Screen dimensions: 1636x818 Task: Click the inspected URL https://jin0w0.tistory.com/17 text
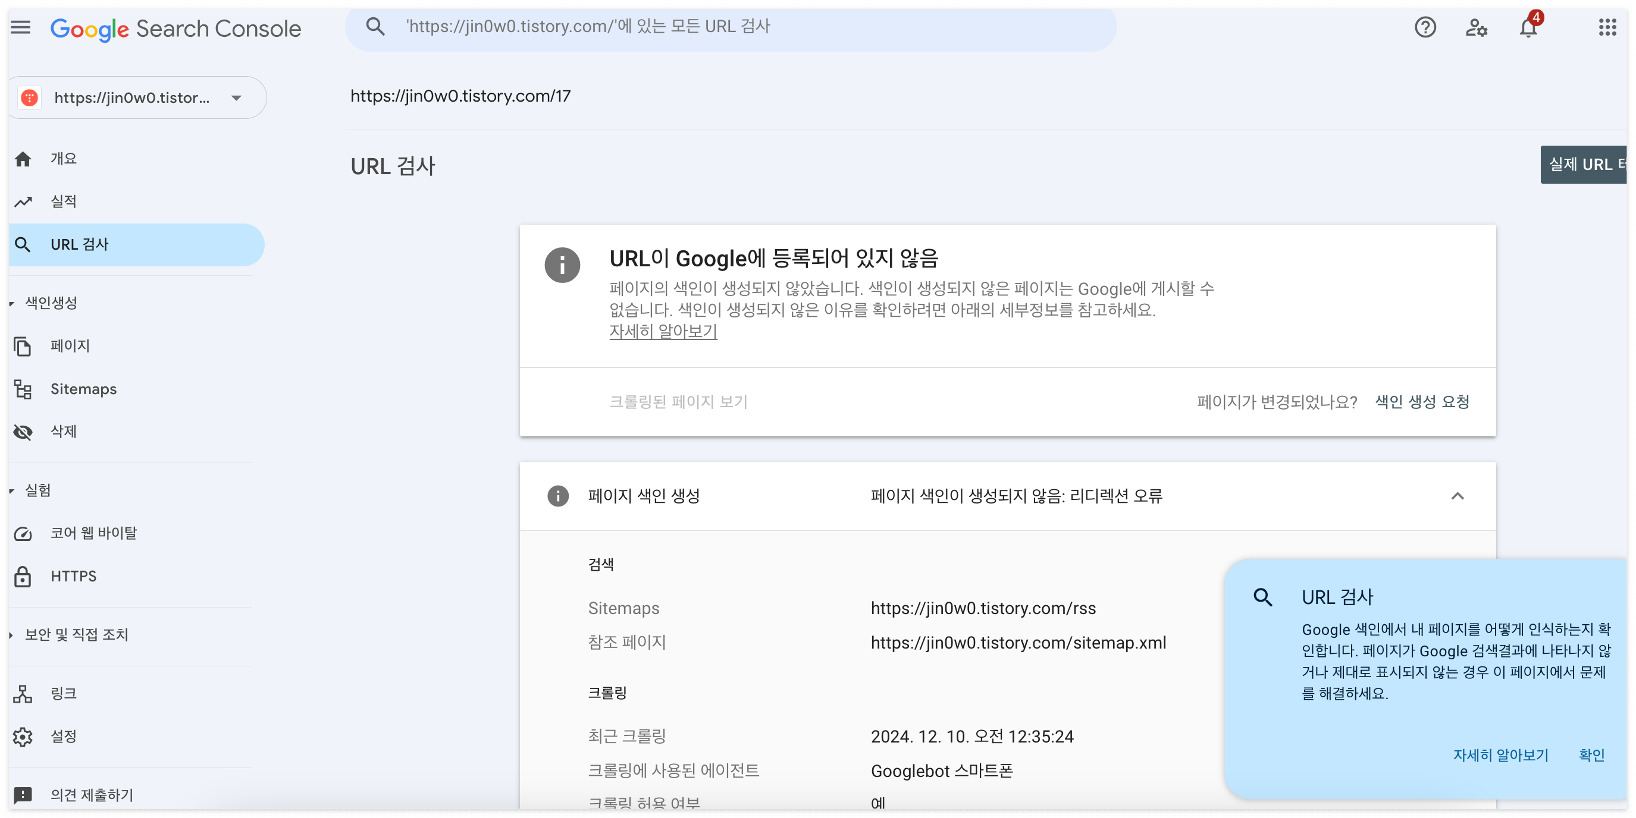click(x=460, y=96)
